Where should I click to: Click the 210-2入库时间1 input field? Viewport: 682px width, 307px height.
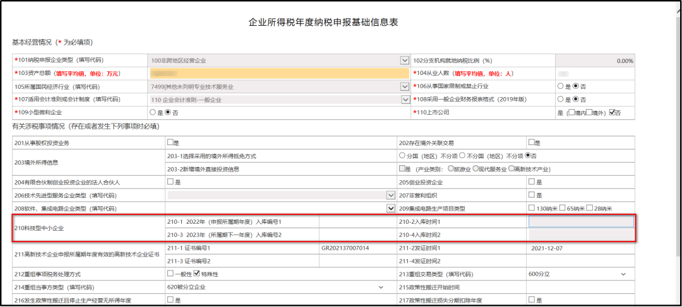click(x=581, y=221)
